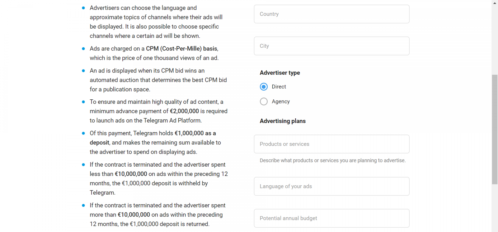Click into the City field
Viewport: 498px width, 232px height.
331,46
